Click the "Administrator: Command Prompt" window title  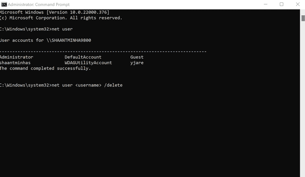pyautogui.click(x=33, y=4)
